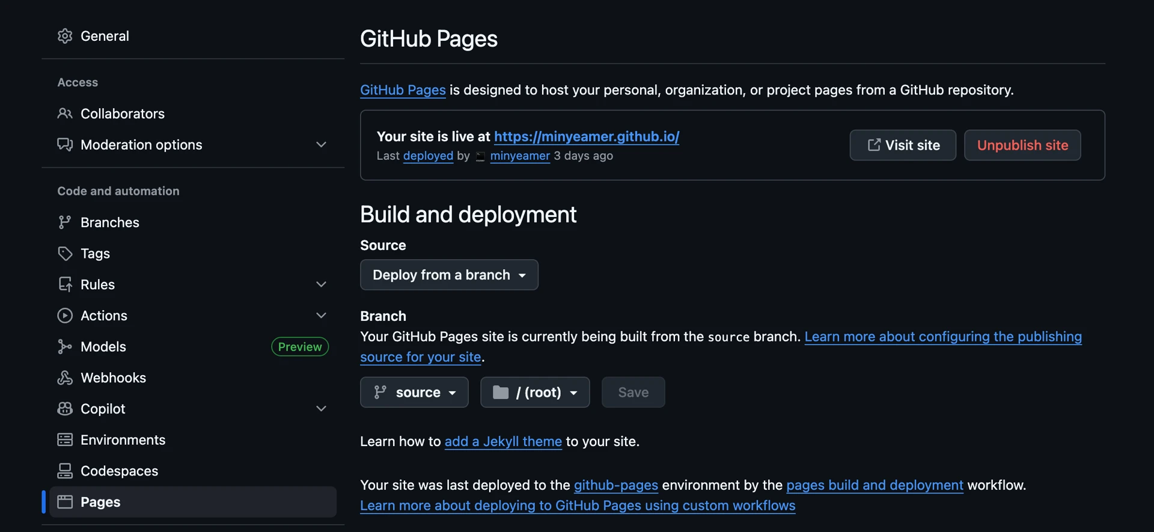
Task: Select the Pages menu item
Action: point(193,502)
